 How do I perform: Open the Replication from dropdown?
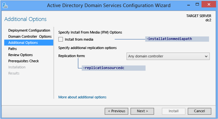coord(168,56)
